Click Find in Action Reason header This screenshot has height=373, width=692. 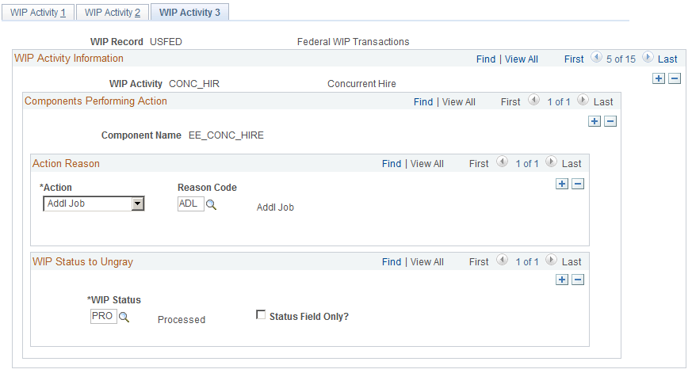click(392, 164)
